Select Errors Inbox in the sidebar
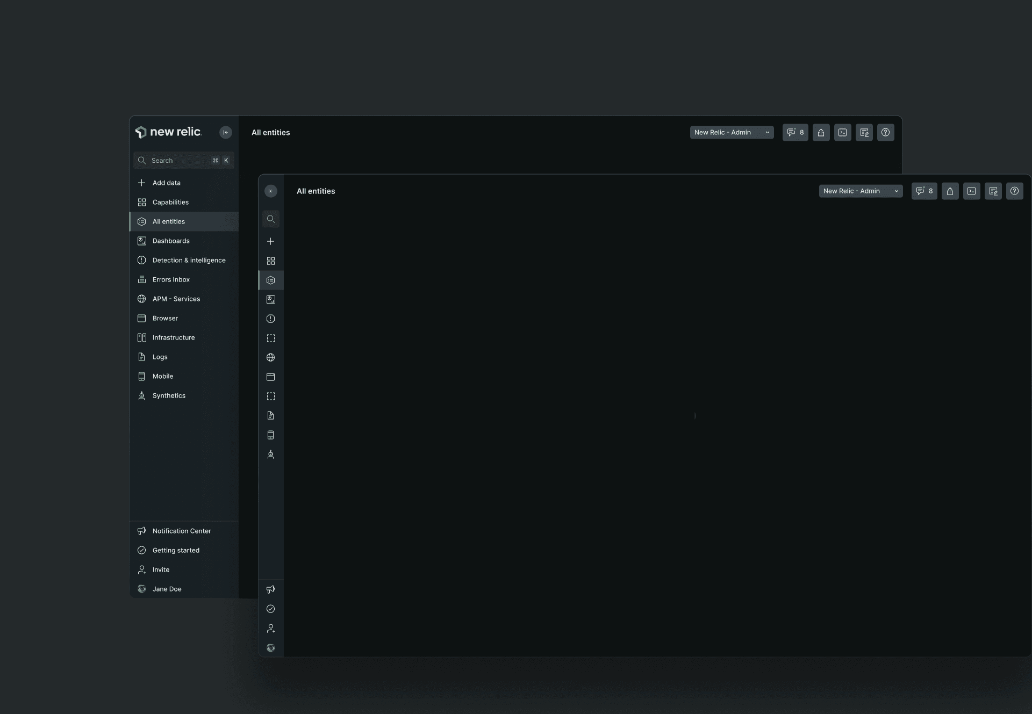This screenshot has height=714, width=1032. (x=171, y=279)
